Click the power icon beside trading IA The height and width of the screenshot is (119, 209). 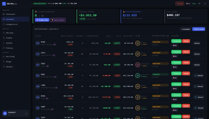(x=26, y=114)
